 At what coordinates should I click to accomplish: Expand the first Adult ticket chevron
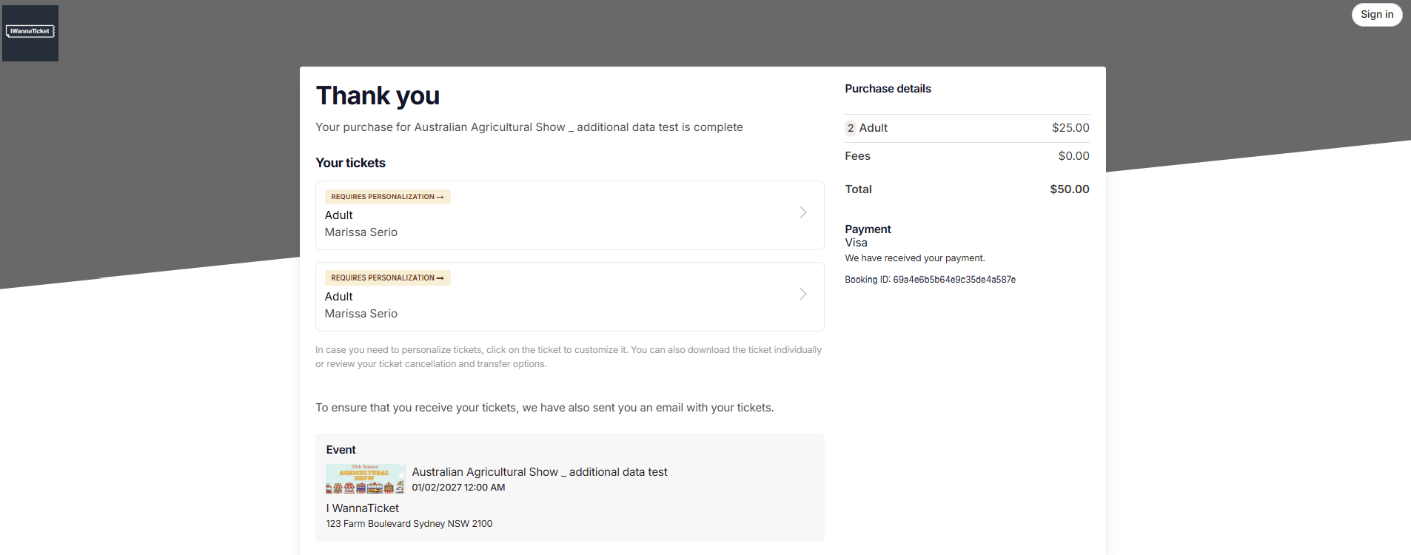point(803,213)
